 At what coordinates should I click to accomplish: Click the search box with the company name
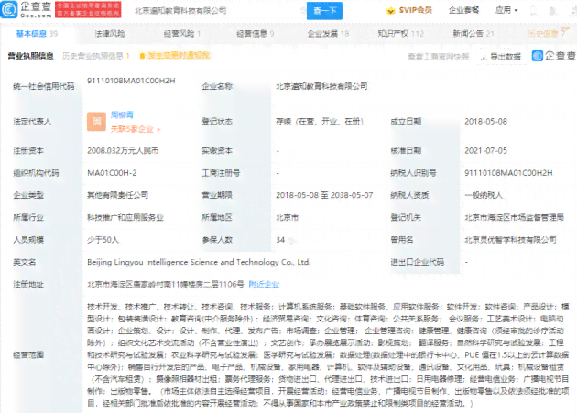coord(217,11)
